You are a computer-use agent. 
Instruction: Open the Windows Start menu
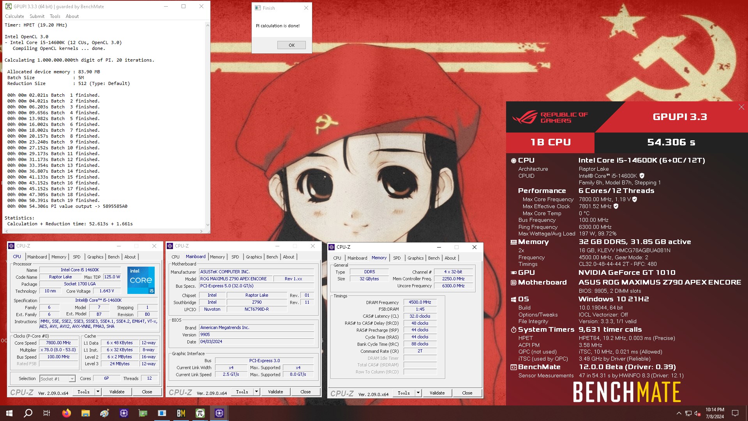[x=9, y=413]
